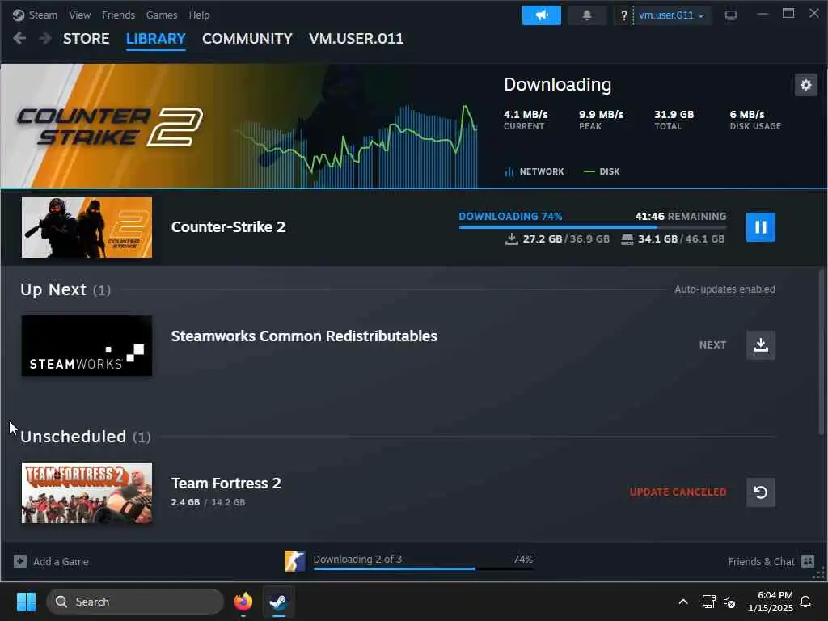Open the Steam menu
The image size is (828, 621).
pyautogui.click(x=43, y=15)
